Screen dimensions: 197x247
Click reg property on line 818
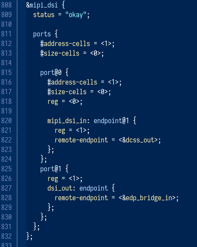(53, 102)
